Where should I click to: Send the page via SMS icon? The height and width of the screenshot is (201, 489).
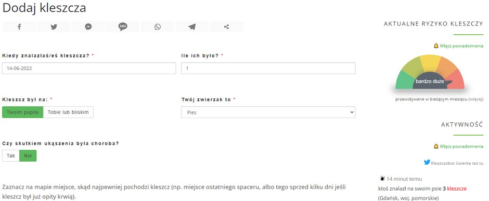point(123,27)
